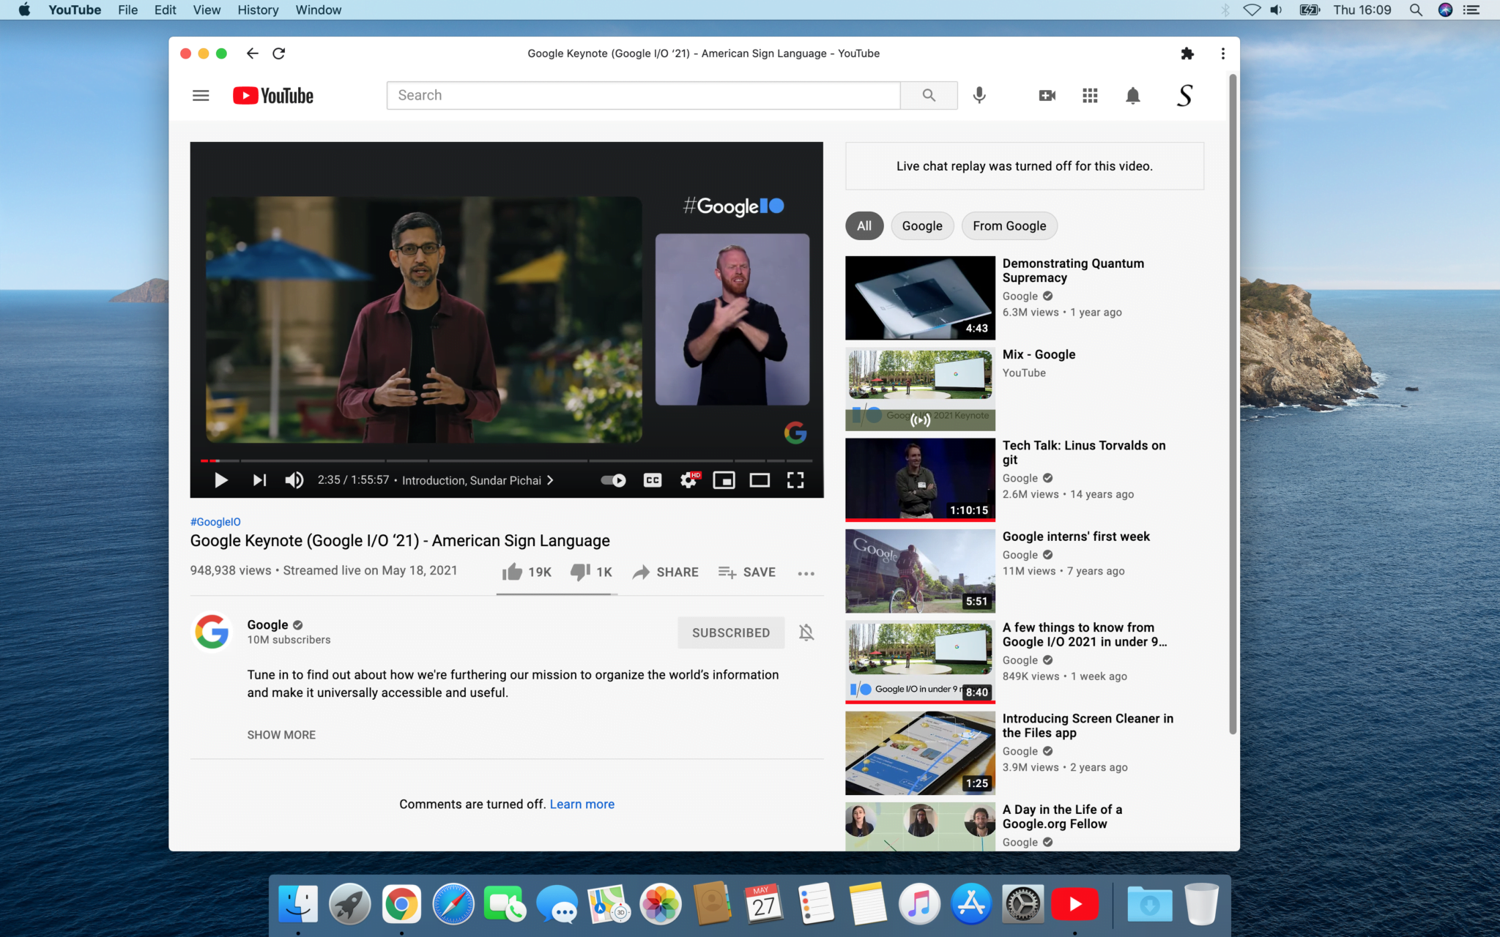Toggle autoplay in the video player

pos(612,480)
